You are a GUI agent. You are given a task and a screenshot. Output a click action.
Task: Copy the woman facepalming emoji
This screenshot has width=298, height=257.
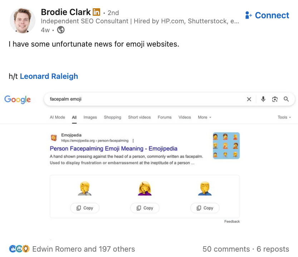tap(145, 208)
